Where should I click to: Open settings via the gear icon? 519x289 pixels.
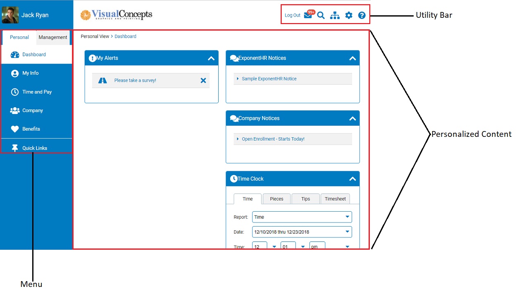tap(348, 15)
